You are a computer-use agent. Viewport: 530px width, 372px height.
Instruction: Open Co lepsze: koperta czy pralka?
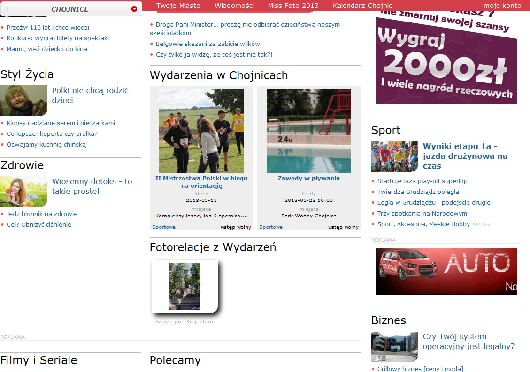pos(52,134)
